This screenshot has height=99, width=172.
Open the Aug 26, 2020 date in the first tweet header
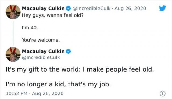130,9
